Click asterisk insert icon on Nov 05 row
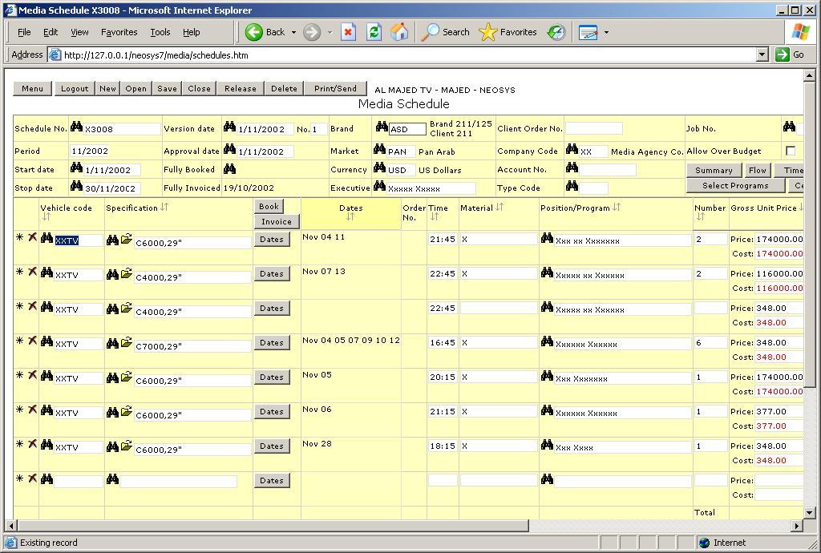Viewport: 821px width, 553px height. (20, 376)
